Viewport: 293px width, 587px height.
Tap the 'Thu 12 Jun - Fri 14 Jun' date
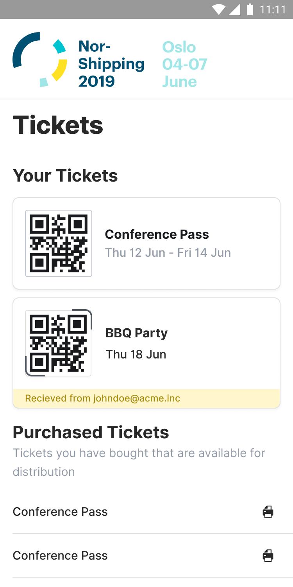(x=168, y=253)
